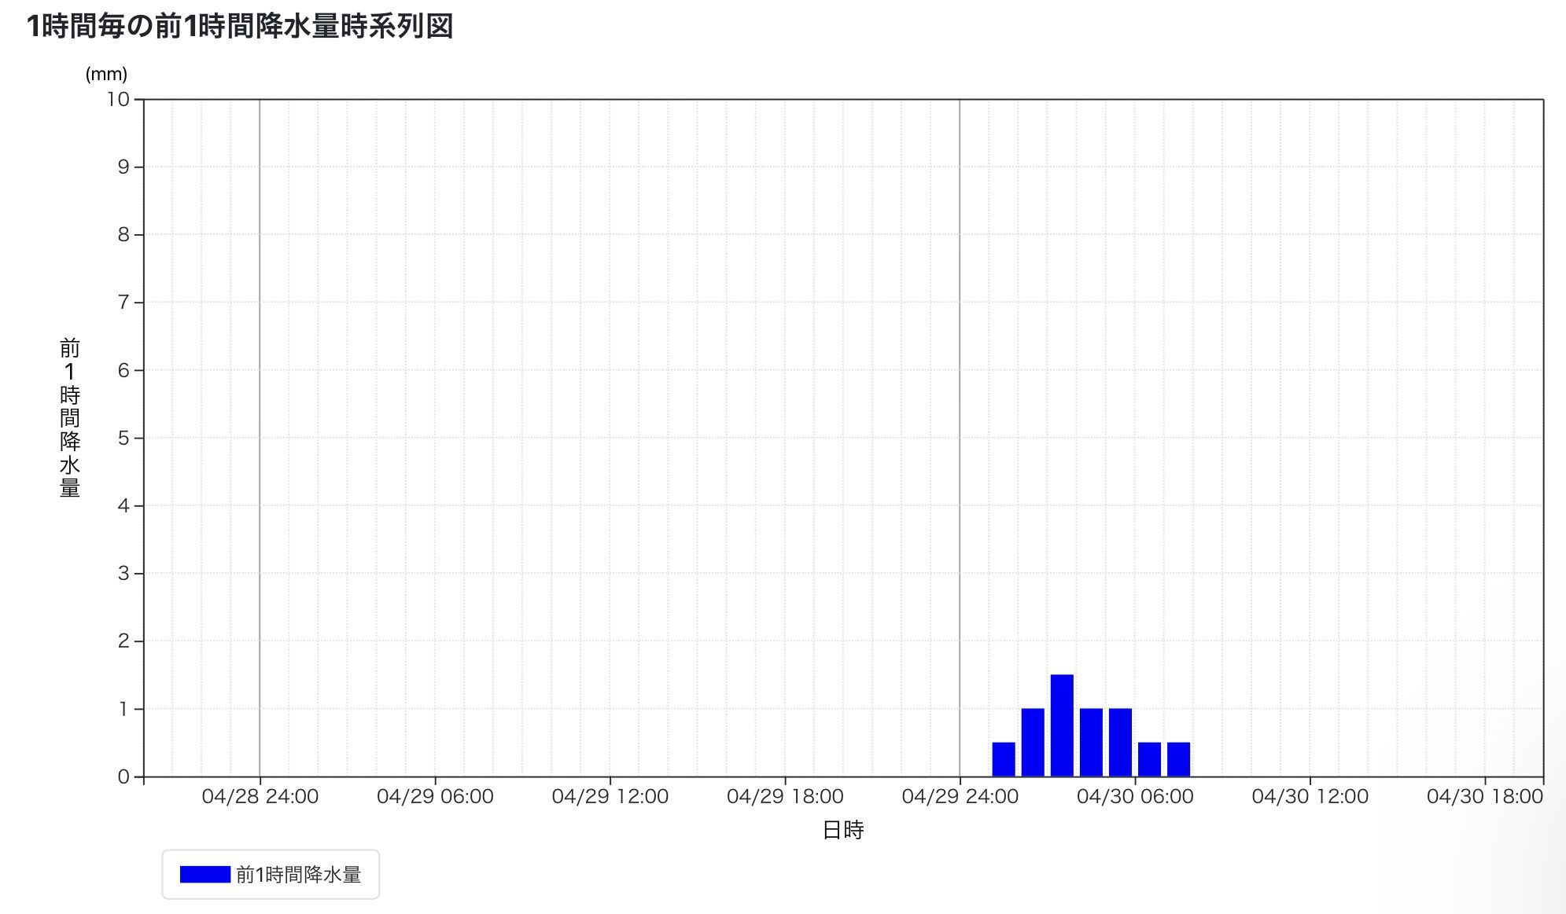Click the y-axis value 4
The height and width of the screenshot is (914, 1566).
tap(123, 505)
